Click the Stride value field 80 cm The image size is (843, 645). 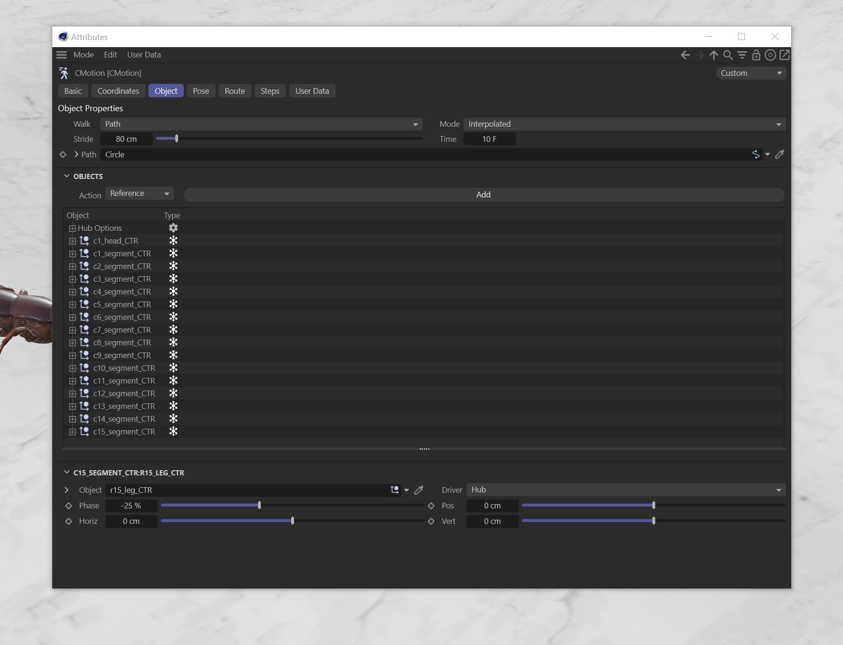click(x=126, y=139)
